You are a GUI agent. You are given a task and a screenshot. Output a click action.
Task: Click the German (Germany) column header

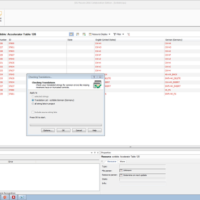tap(182, 40)
